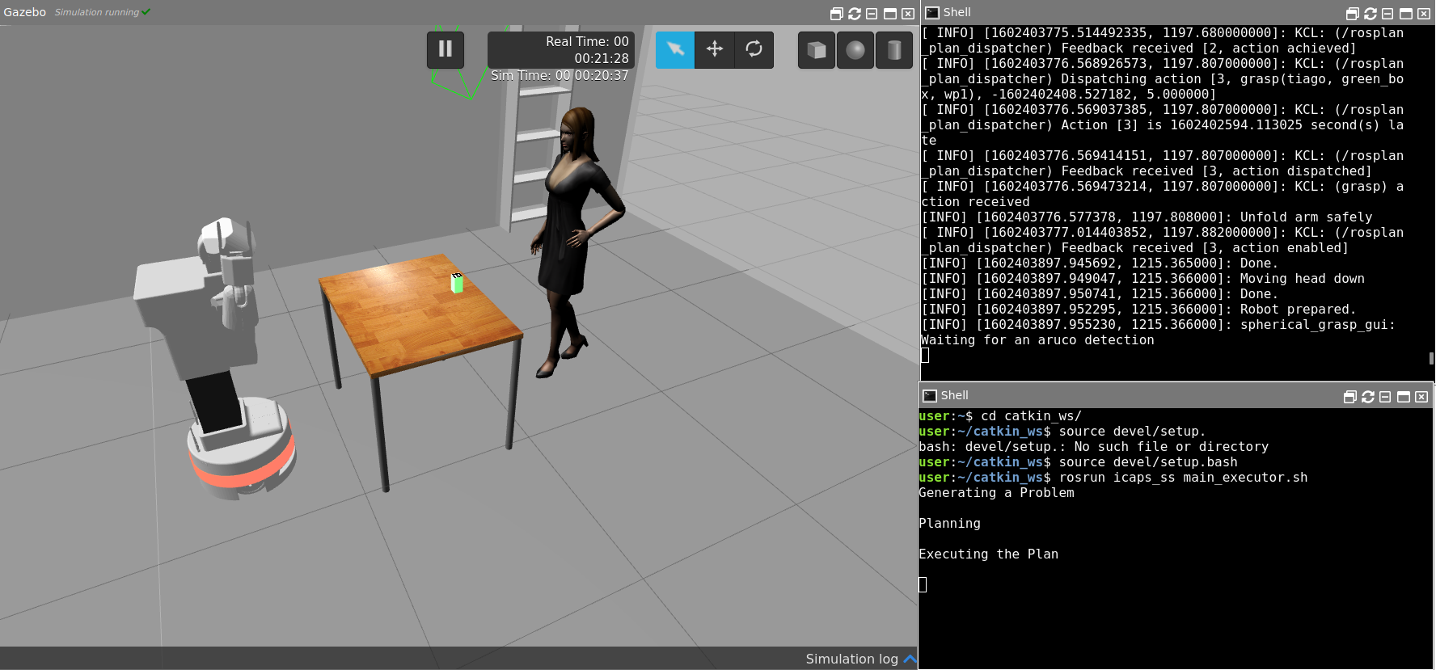Maximize the bottom Shell panel
This screenshot has height=670, width=1436.
[1404, 397]
